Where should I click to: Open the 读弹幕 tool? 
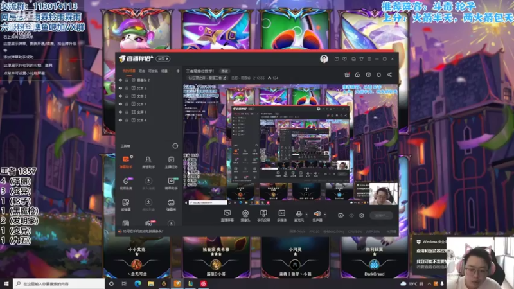[126, 205]
